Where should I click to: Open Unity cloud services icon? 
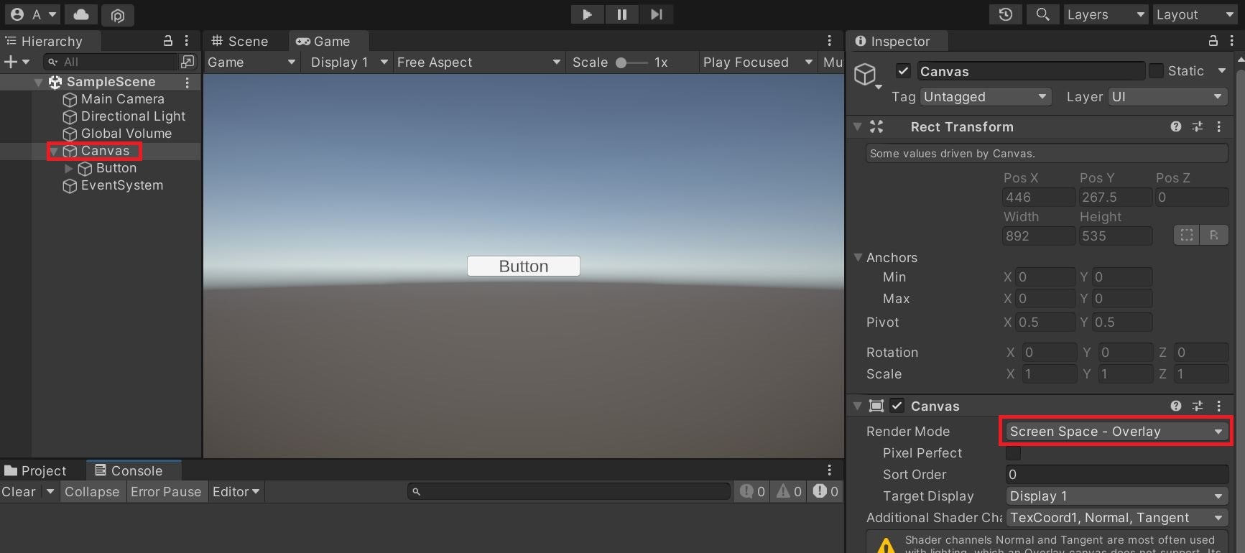[82, 14]
